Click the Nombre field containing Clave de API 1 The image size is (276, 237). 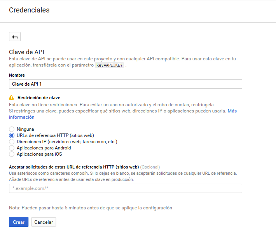(x=126, y=84)
